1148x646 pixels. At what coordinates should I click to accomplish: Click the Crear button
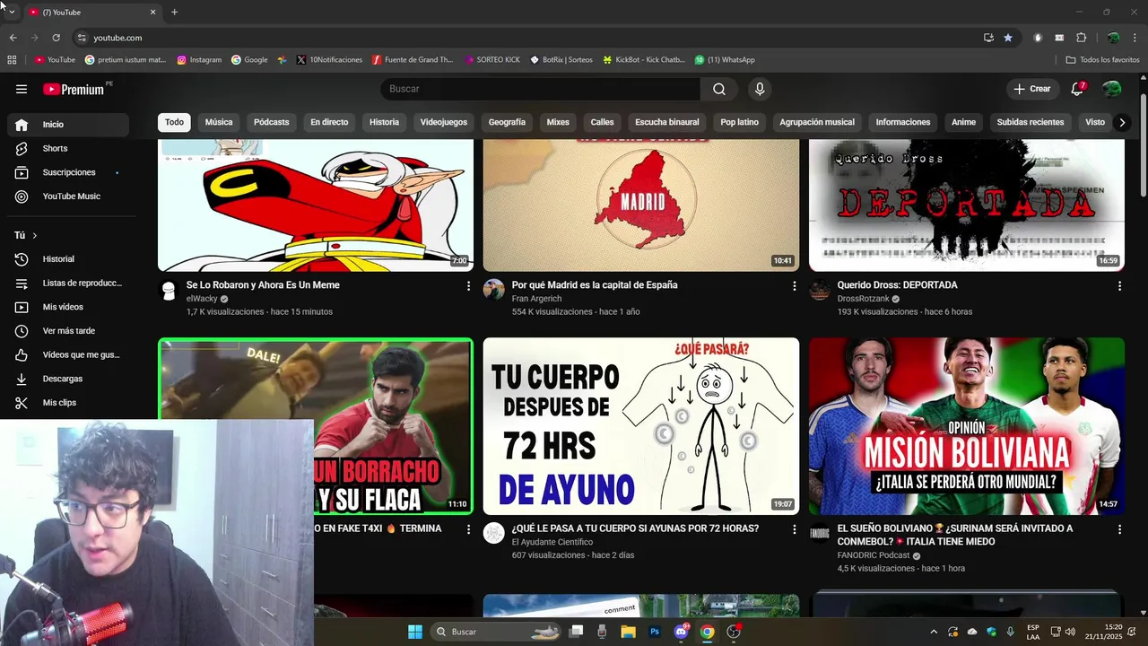point(1032,89)
